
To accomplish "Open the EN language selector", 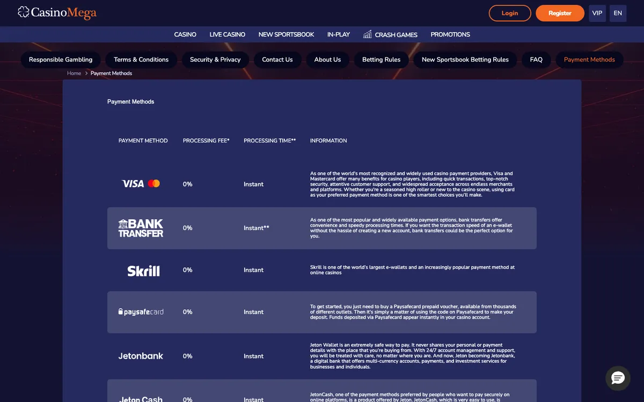I will tap(618, 13).
